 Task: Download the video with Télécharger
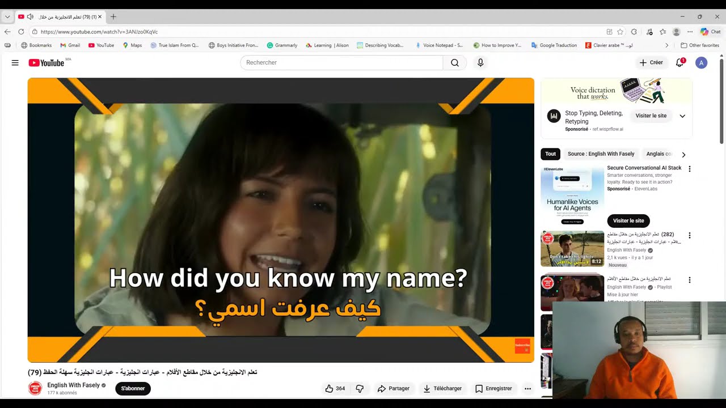point(442,388)
